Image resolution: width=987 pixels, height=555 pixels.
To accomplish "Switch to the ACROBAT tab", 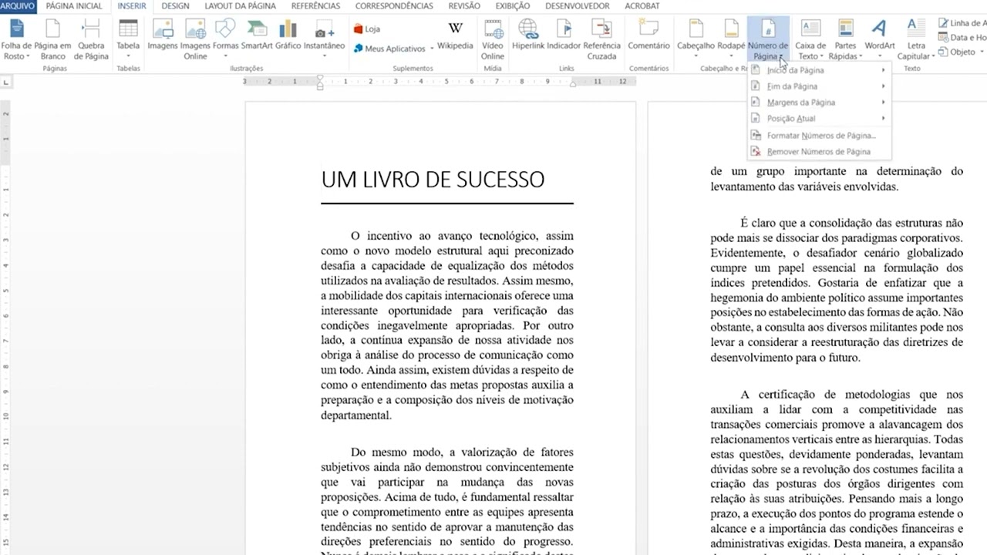I will [642, 6].
